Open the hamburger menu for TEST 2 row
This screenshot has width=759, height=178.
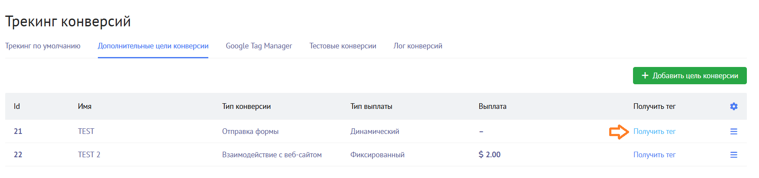pyautogui.click(x=733, y=155)
